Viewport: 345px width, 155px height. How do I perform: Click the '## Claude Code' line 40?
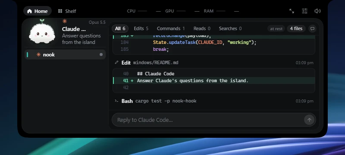coord(214,74)
